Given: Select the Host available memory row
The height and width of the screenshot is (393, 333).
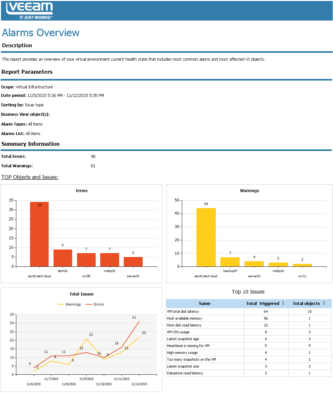Looking at the screenshot, I should [249, 318].
